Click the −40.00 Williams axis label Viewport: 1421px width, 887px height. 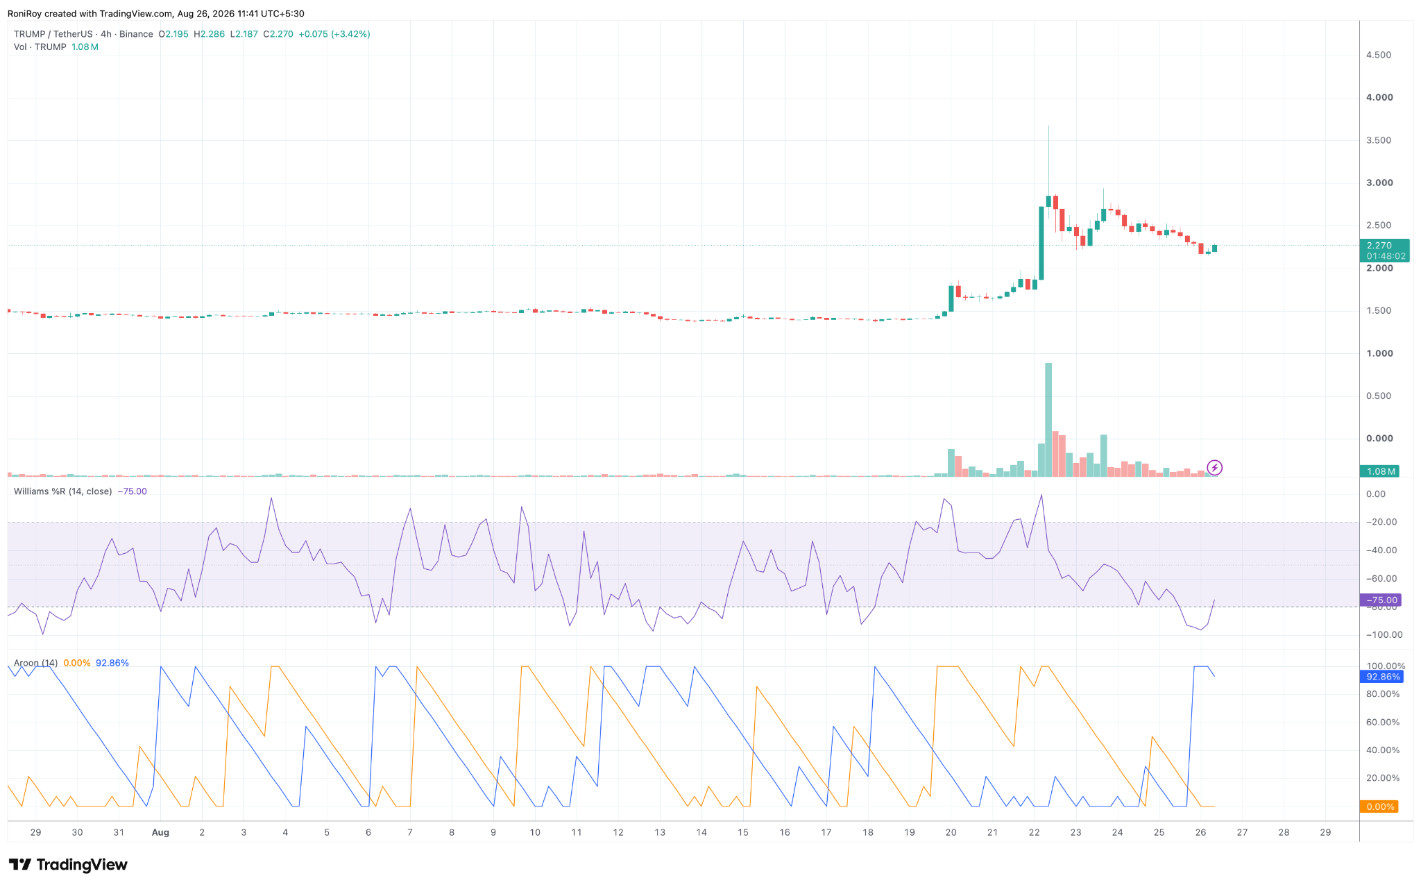coord(1381,550)
